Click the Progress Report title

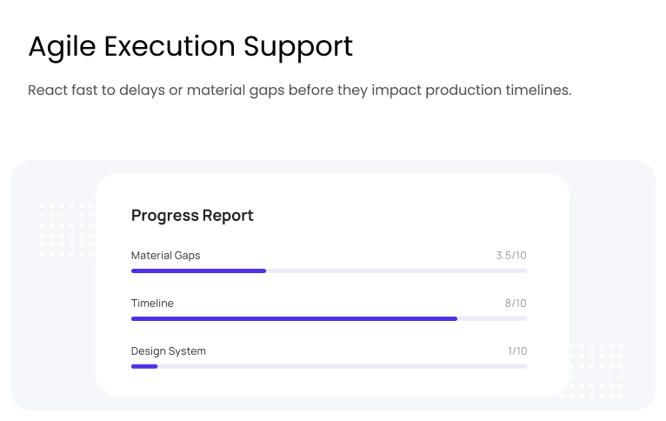pyautogui.click(x=192, y=216)
